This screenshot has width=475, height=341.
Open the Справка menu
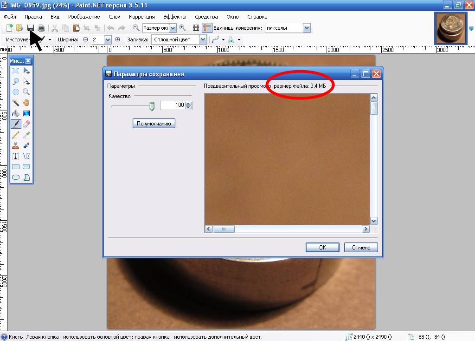click(x=257, y=17)
